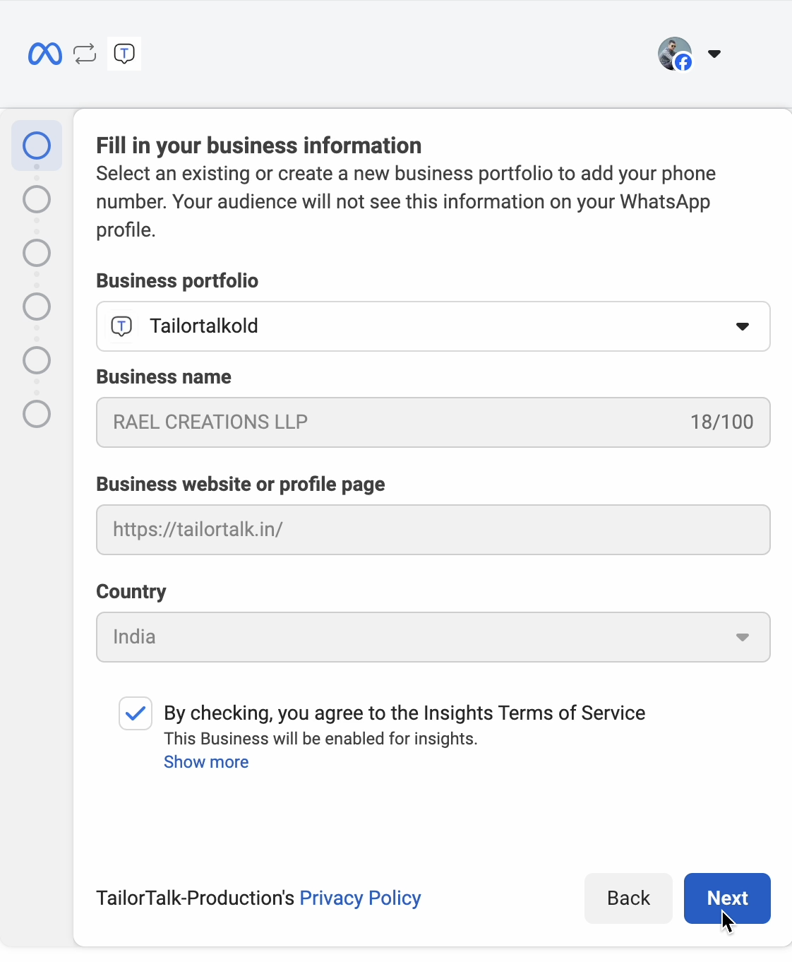Viewport: 792px width, 962px height.
Task: Click the Back button
Action: 628,898
